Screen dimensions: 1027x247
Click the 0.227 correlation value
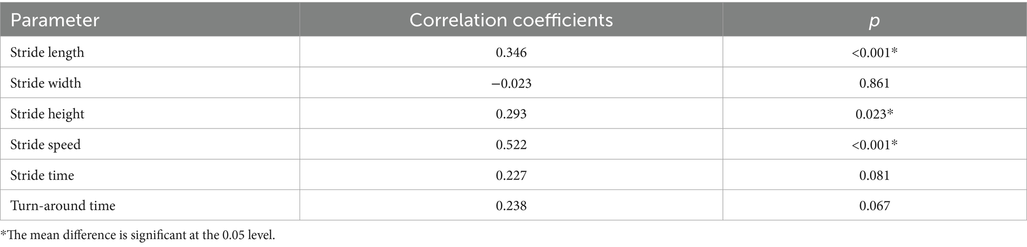[x=511, y=175]
